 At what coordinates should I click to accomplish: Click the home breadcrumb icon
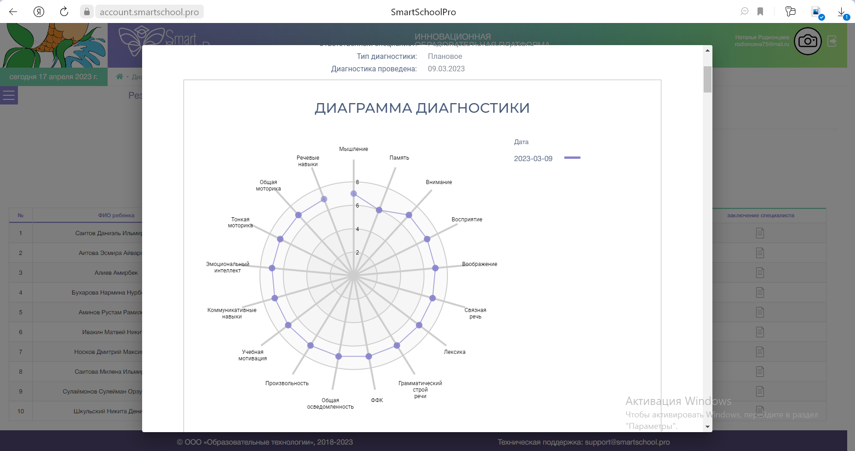pos(120,77)
